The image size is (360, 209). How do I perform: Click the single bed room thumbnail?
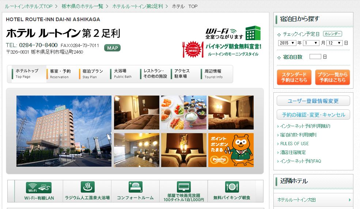pos(137,112)
